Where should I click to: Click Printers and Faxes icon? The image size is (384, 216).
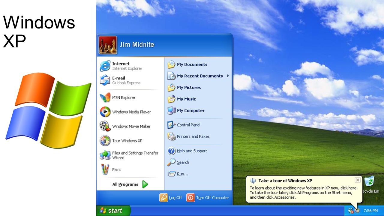[171, 136]
